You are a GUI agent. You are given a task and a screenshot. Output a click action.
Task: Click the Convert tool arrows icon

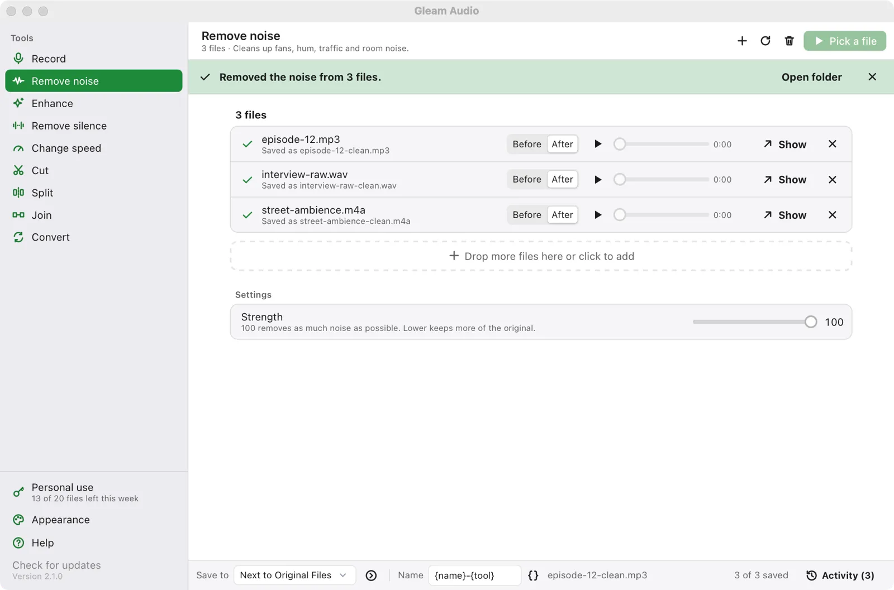pos(18,237)
